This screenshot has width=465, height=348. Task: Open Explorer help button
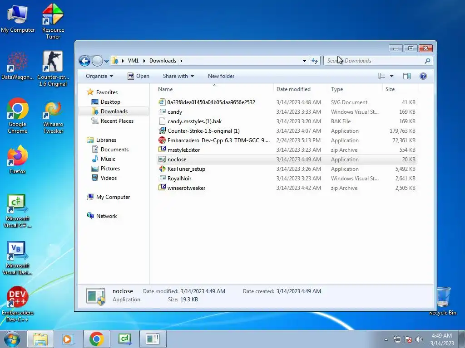coord(423,76)
